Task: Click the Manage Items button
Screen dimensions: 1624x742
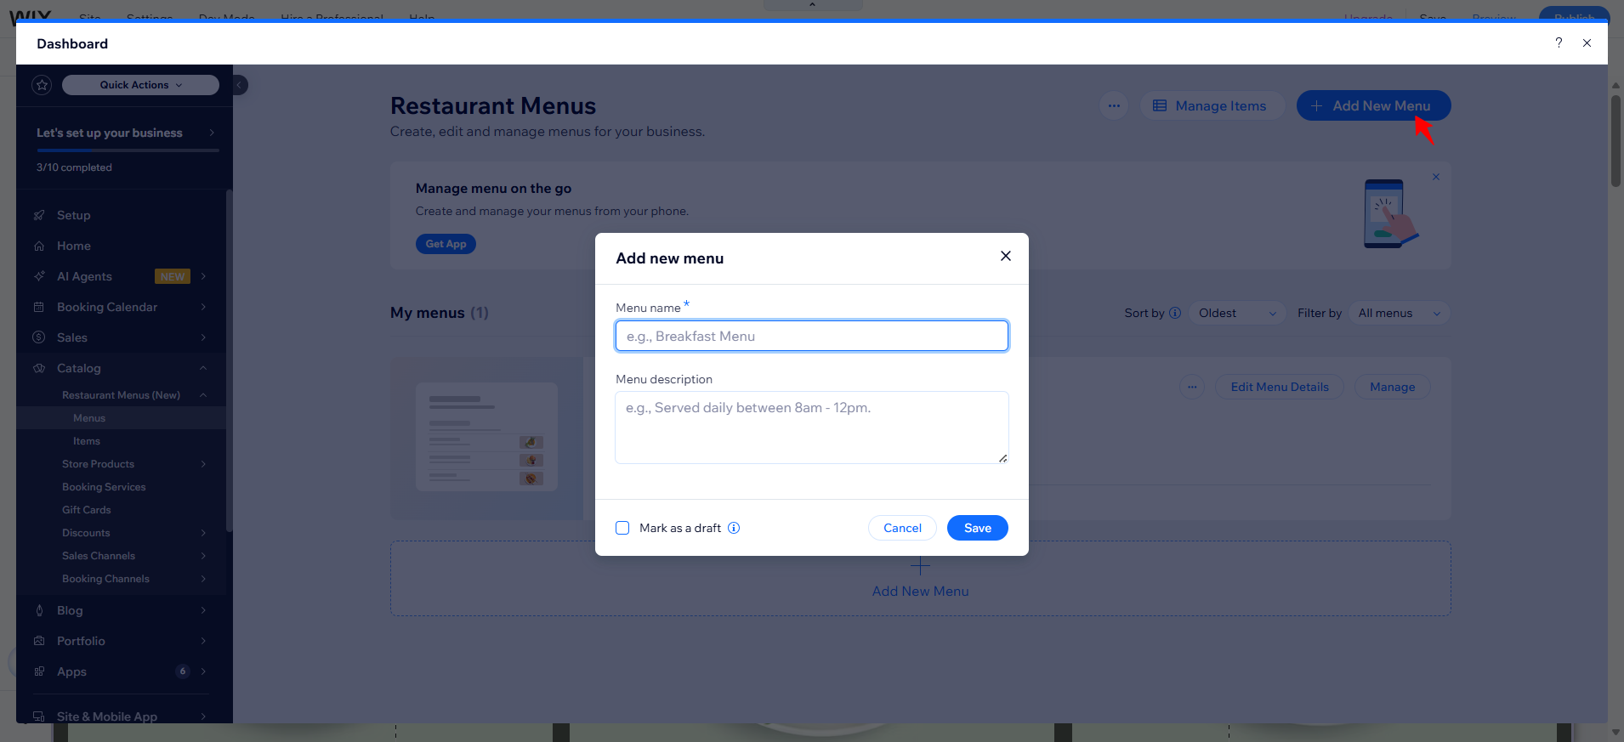Action: [1211, 106]
